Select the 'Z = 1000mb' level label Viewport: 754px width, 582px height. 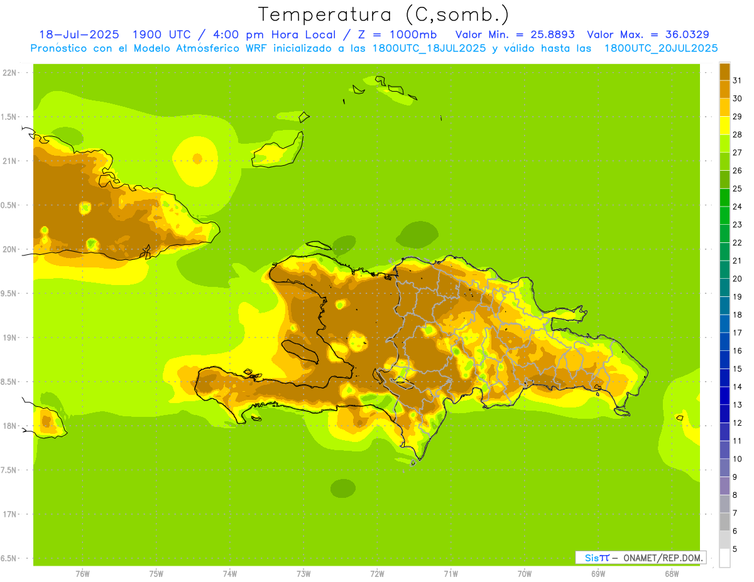point(397,35)
